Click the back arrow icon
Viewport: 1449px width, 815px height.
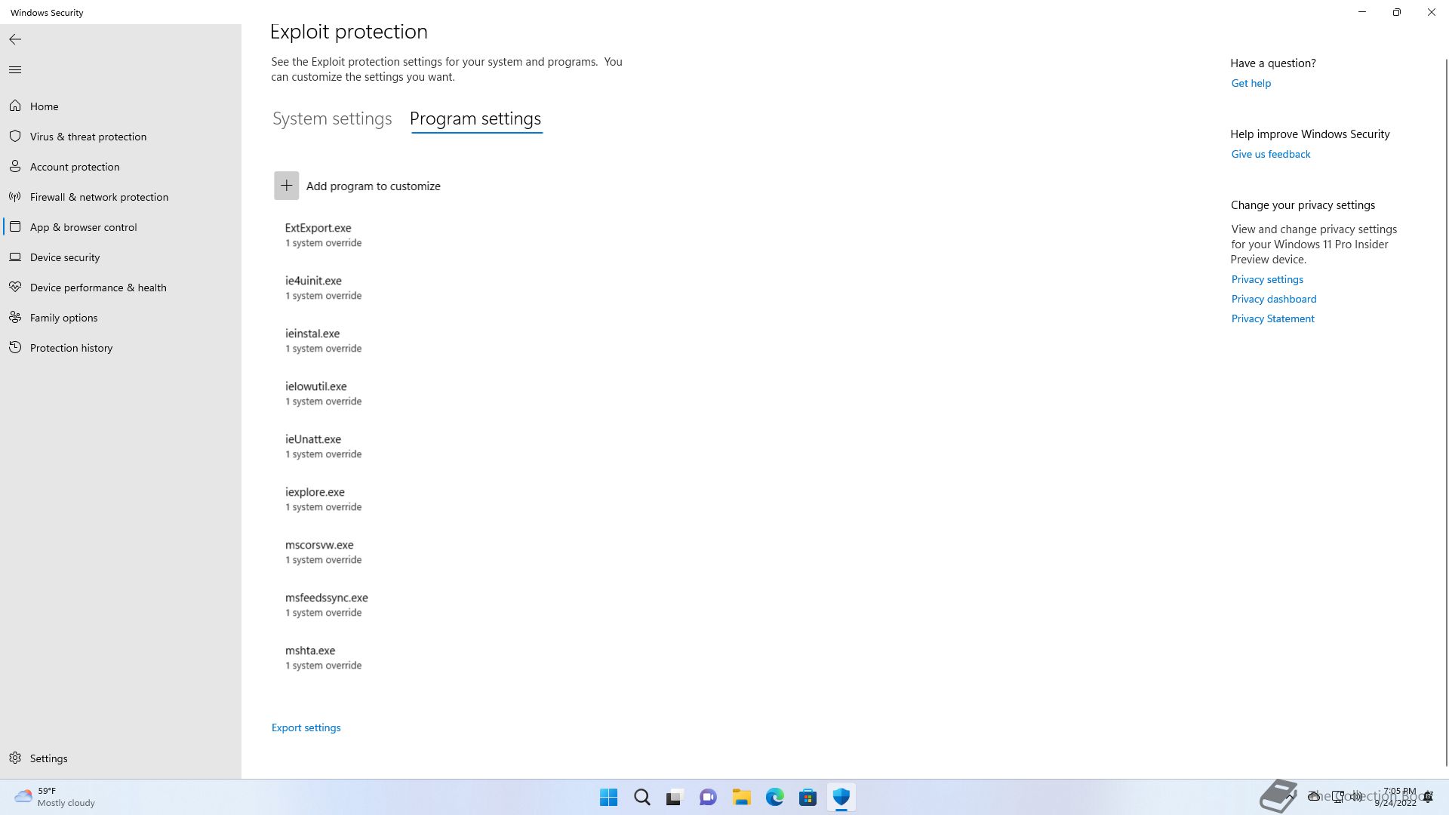pos(15,39)
